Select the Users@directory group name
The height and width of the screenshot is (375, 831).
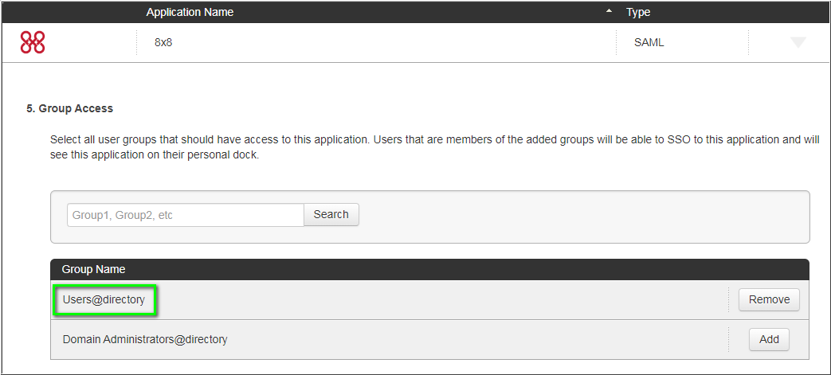pyautogui.click(x=104, y=300)
